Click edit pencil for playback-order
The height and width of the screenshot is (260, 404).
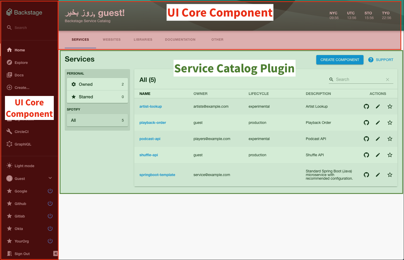click(378, 123)
